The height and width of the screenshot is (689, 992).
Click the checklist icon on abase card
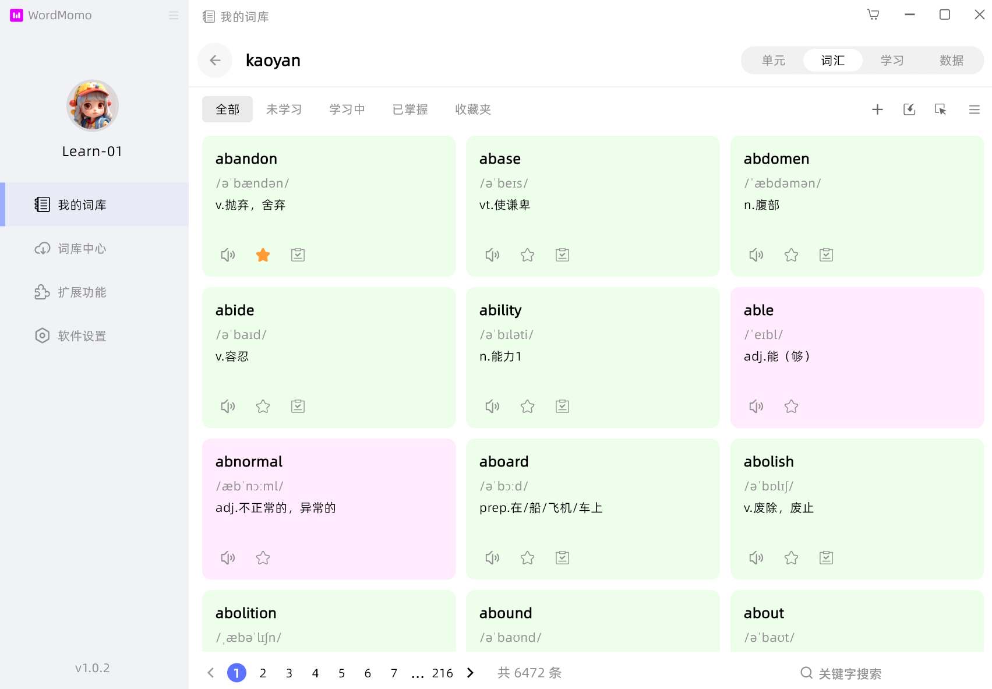coord(562,255)
